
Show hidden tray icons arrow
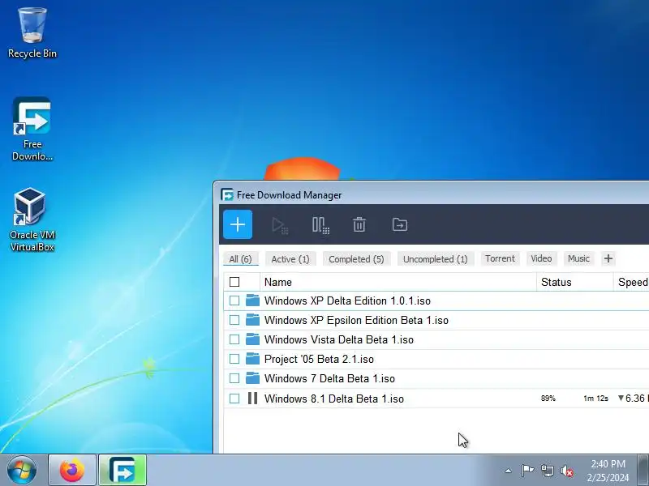pos(509,471)
